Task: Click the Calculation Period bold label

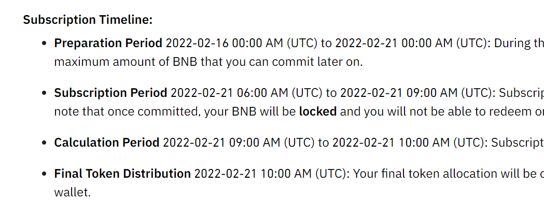Action: [106, 142]
